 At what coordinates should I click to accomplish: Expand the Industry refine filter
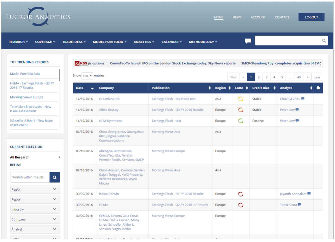click(35, 209)
